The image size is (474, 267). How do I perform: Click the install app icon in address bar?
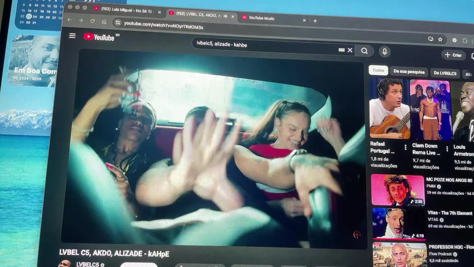coord(431,39)
